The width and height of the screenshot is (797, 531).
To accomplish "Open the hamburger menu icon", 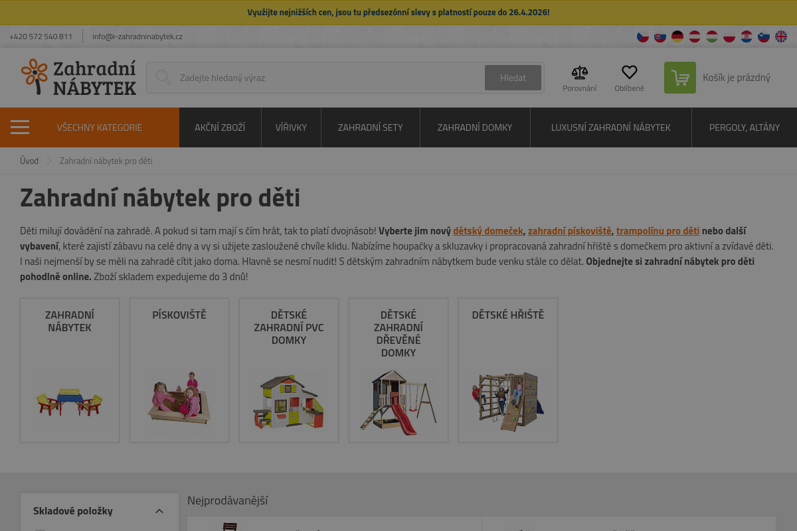I will pyautogui.click(x=20, y=127).
